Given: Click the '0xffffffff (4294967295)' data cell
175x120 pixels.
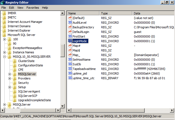Looking at the screenshot, I should pos(149,69).
